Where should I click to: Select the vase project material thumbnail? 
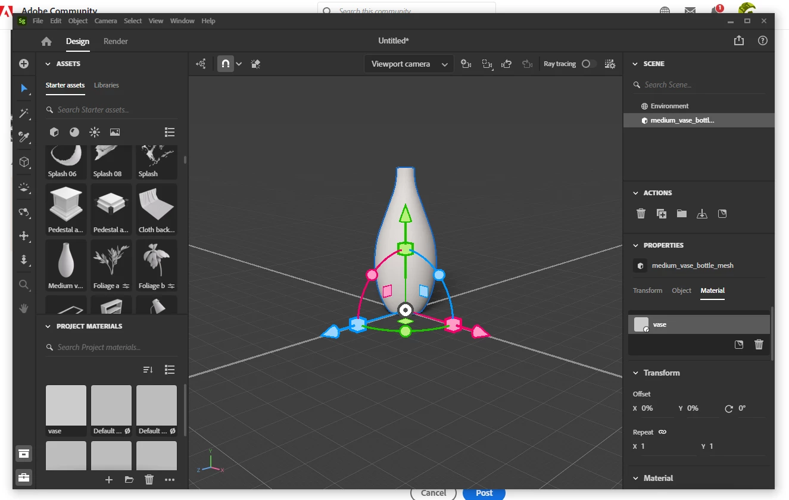66,405
